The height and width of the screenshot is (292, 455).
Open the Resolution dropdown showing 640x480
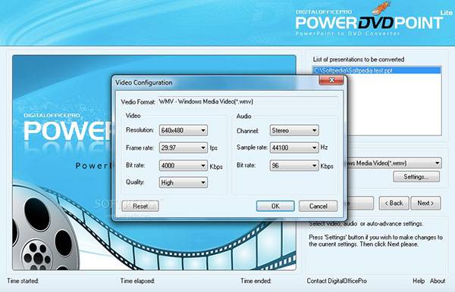[x=183, y=130]
